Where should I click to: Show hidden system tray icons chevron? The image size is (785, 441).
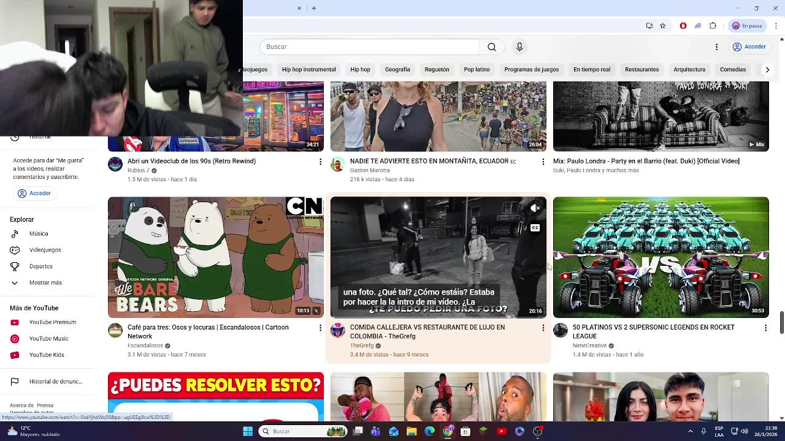pyautogui.click(x=690, y=431)
